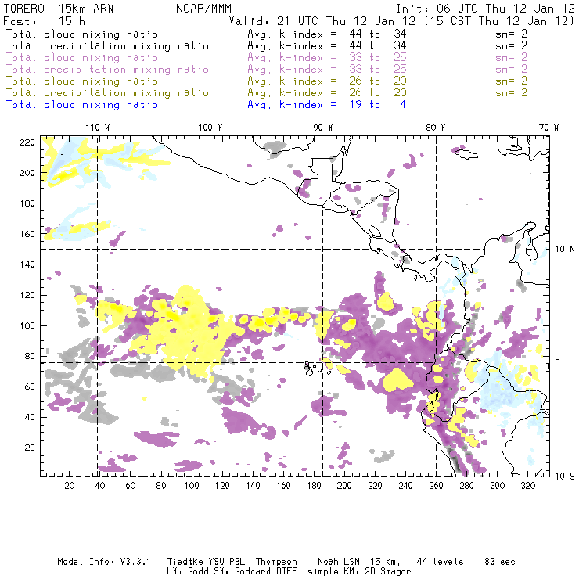Screen dimensions: 579x579
Task: Click the '40' tick on the vertical axis
Action: coord(30,417)
